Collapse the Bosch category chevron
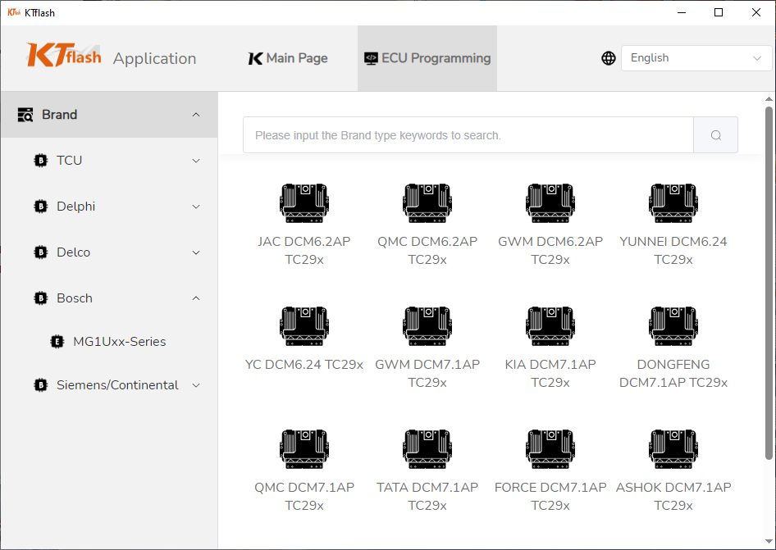 [x=196, y=298]
